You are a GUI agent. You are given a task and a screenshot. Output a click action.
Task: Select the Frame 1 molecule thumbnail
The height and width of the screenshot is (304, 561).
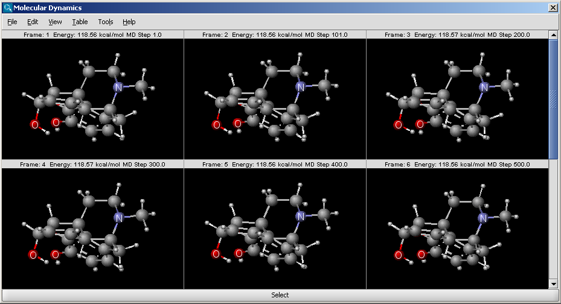tap(92, 99)
